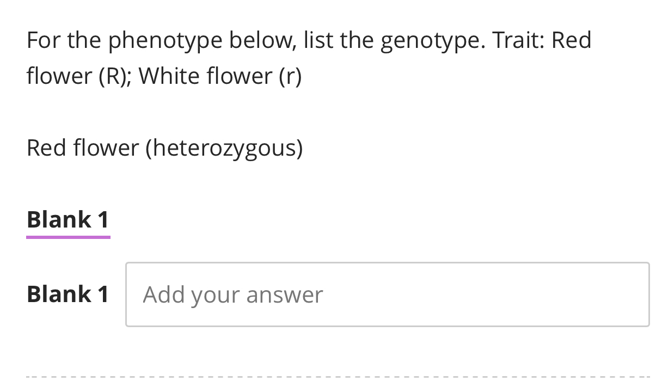Click the placeholder text Add your answer
This screenshot has width=668, height=387.
click(233, 294)
